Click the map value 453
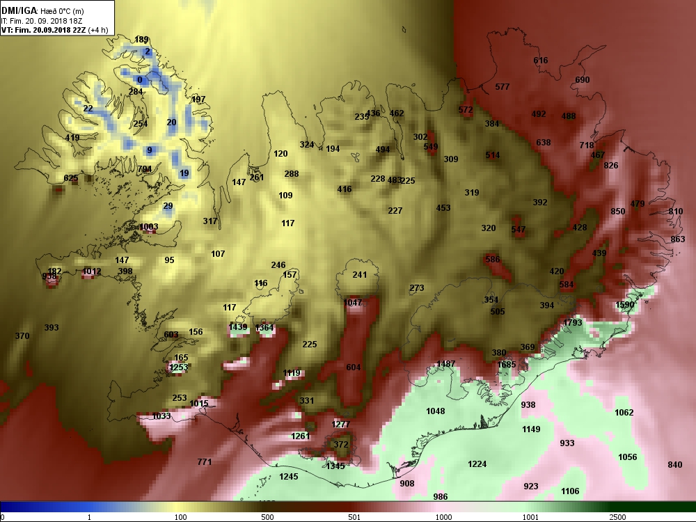The height and width of the screenshot is (522, 696). pos(443,207)
